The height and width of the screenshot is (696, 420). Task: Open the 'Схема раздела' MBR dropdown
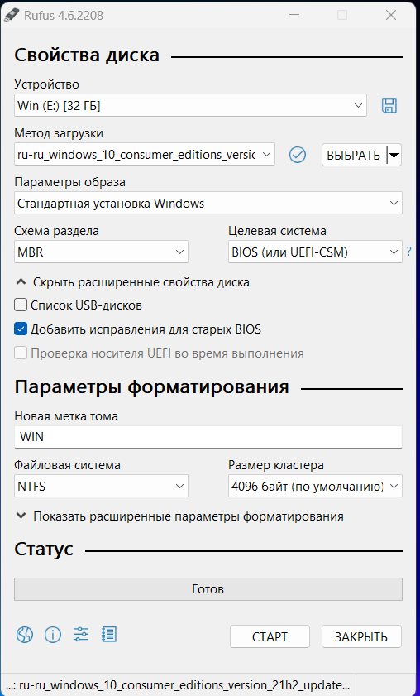click(101, 252)
